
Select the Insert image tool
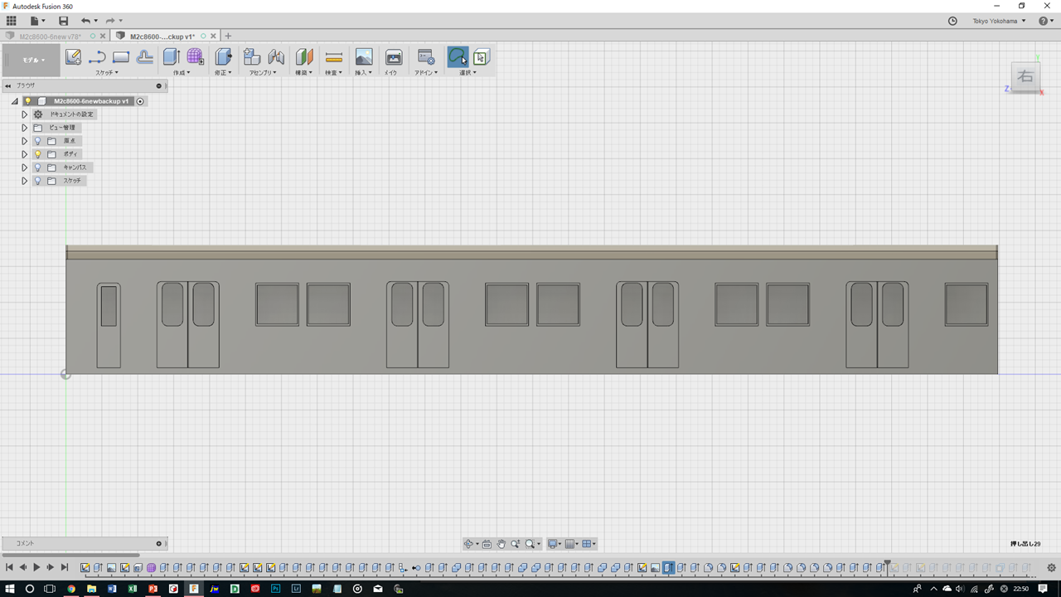(363, 56)
